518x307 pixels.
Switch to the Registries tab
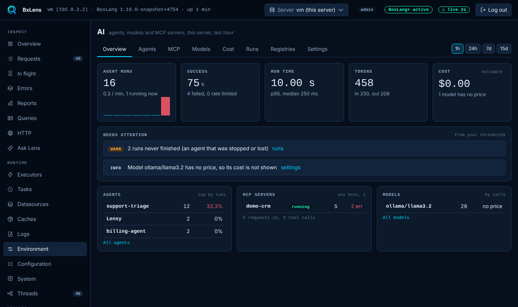pos(283,49)
